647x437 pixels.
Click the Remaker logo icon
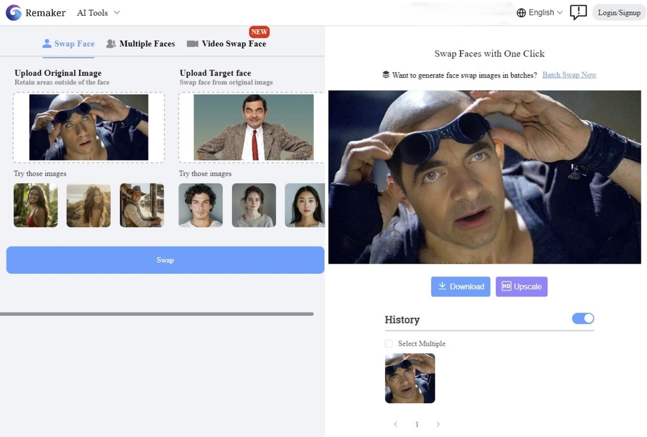tap(13, 12)
